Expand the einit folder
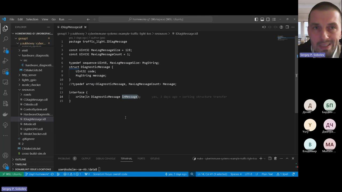Image resolution: width=342 pixels, height=192 pixels. pos(32,50)
